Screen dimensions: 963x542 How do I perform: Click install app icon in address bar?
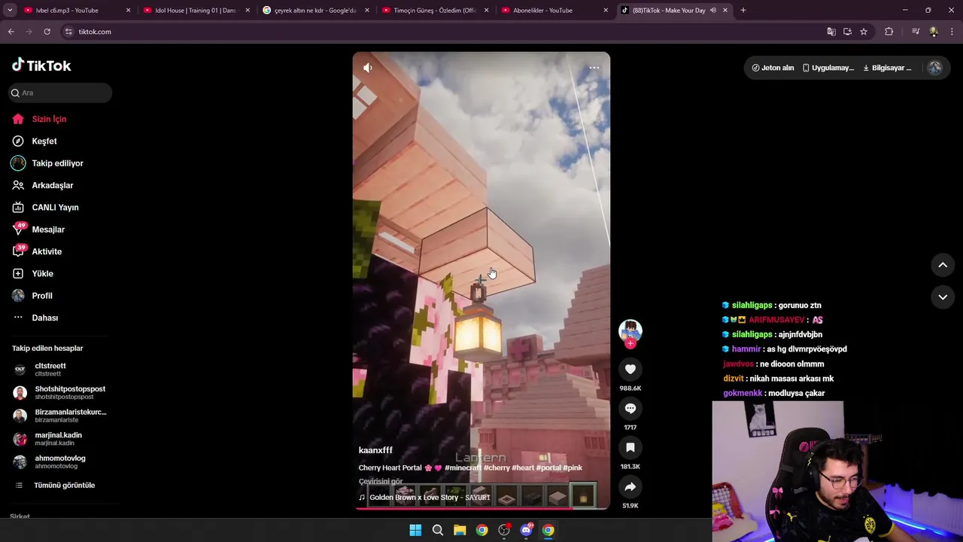point(847,32)
